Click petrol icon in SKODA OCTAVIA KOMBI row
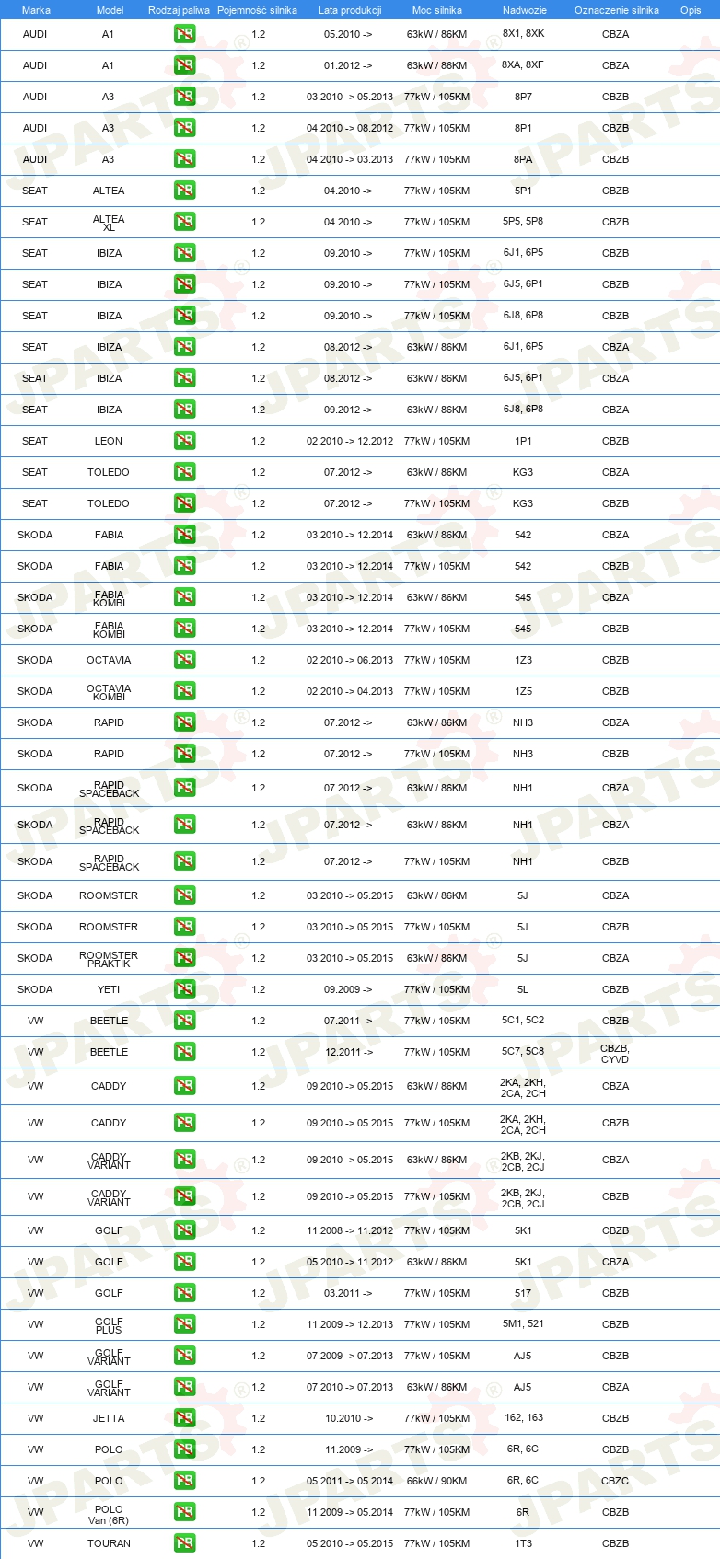This screenshot has height=1559, width=720. pyautogui.click(x=184, y=691)
